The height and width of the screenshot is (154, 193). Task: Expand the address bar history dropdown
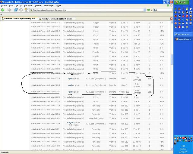coord(145,10)
